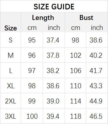The image size is (108, 124).
Task: Click the 118 cm bust cell
Action: pos(76,116)
